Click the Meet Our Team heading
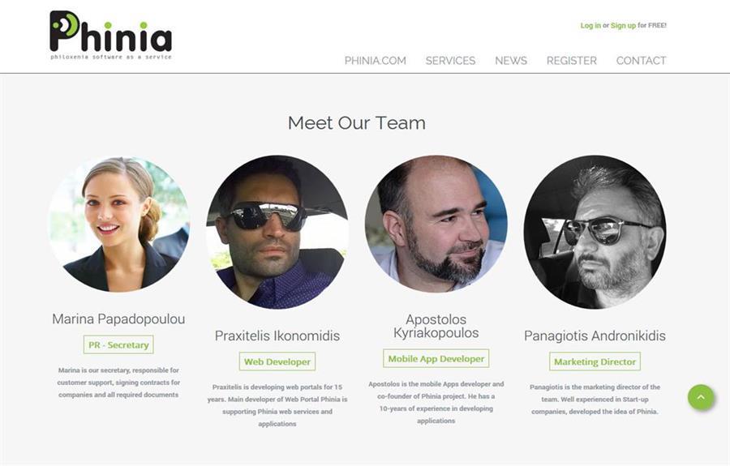 (357, 122)
